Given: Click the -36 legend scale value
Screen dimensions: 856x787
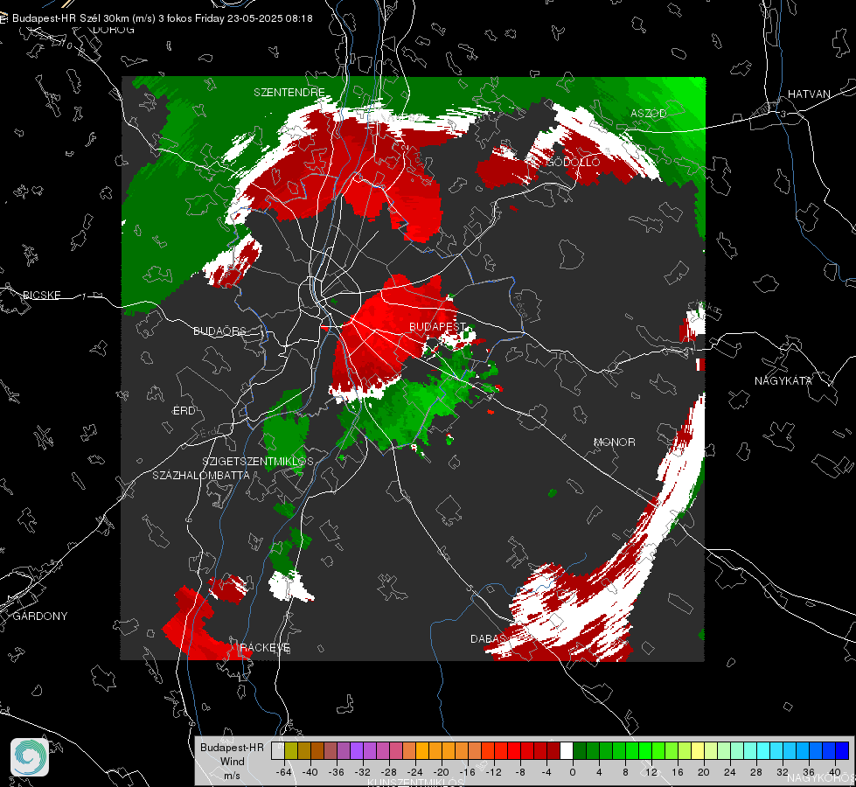Looking at the screenshot, I should (337, 772).
